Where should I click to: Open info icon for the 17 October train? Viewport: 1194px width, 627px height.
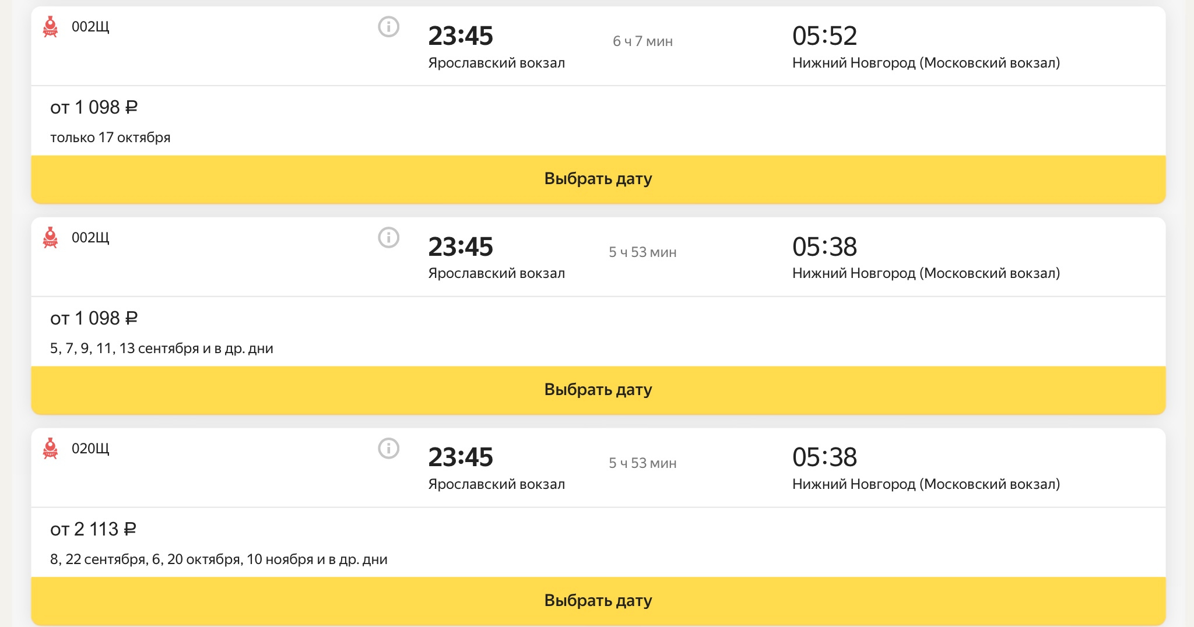tap(389, 27)
